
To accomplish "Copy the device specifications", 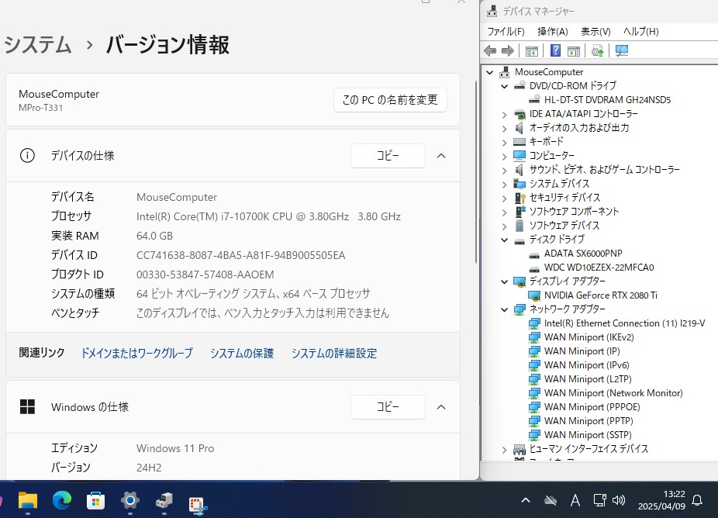I will click(388, 156).
